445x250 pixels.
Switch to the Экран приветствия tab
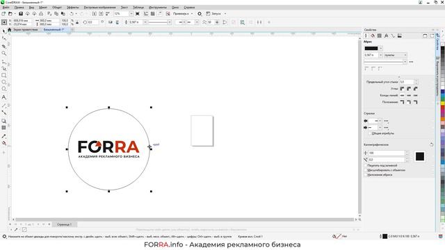(26, 29)
